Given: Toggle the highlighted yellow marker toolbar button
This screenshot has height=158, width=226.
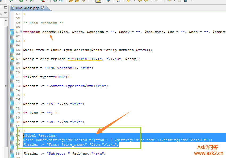Looking at the screenshot, I should (98, 1).
